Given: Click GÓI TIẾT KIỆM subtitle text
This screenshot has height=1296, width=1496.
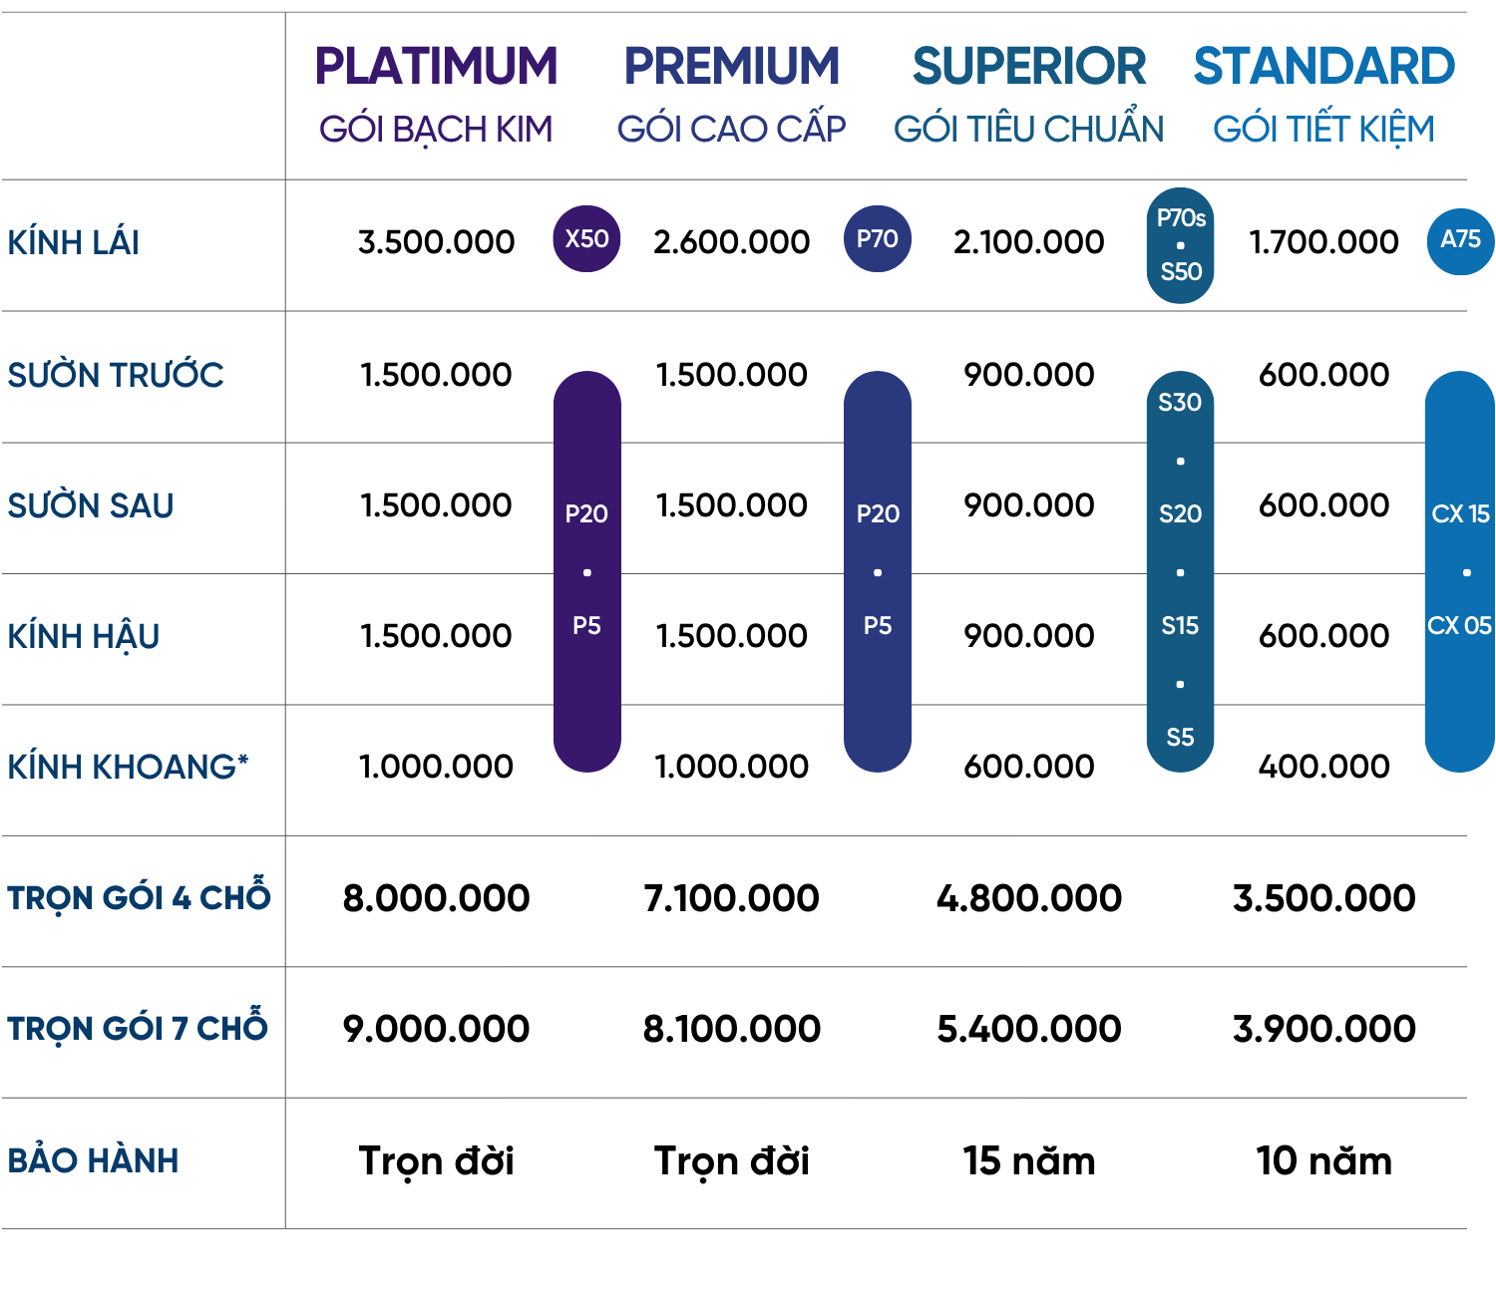Looking at the screenshot, I should pos(1323,130).
